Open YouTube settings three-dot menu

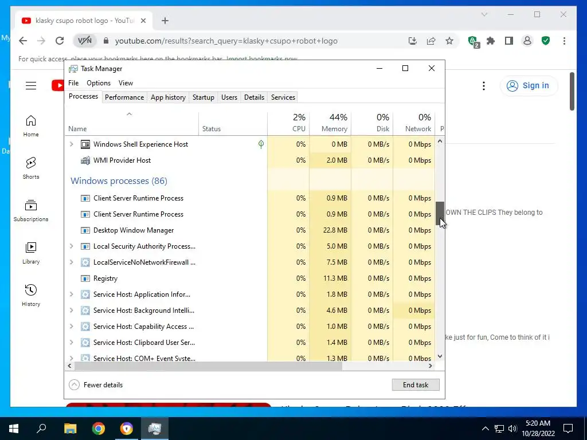tap(484, 86)
